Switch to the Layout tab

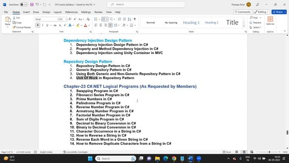[x=57, y=12]
